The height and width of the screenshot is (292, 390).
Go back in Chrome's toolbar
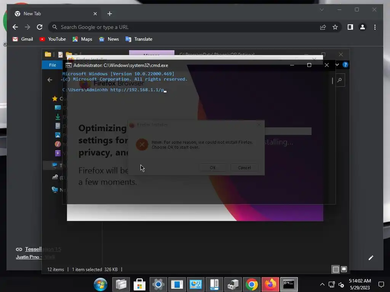tap(15, 27)
